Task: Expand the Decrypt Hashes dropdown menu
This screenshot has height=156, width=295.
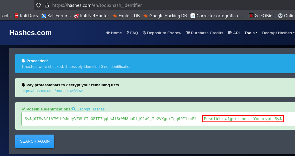Action: click(278, 33)
